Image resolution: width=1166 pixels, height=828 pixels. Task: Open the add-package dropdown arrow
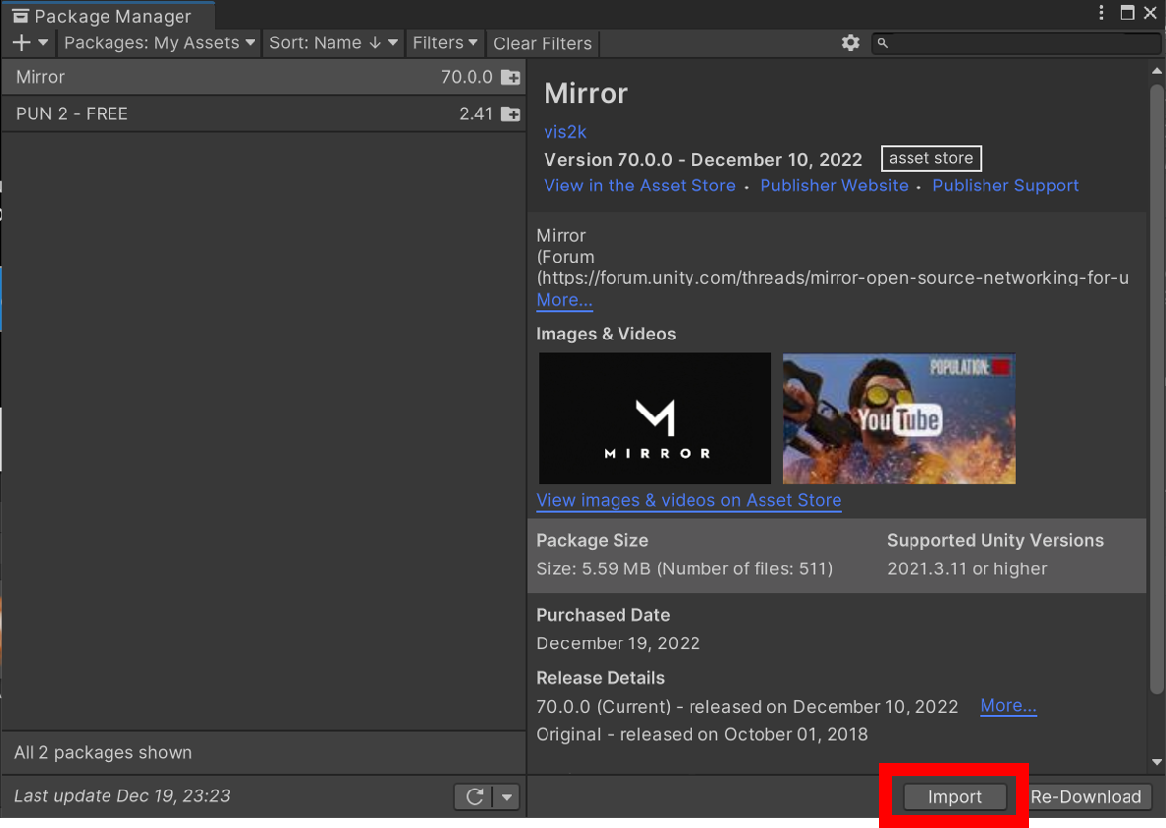click(x=43, y=43)
